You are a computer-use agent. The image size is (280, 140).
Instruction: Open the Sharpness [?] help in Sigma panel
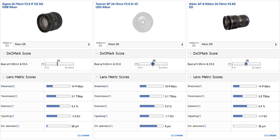pos(13,86)
